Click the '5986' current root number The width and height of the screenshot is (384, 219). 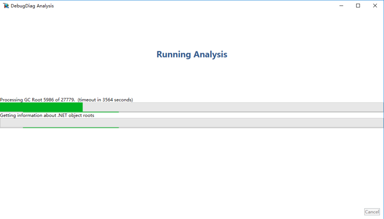(x=49, y=100)
